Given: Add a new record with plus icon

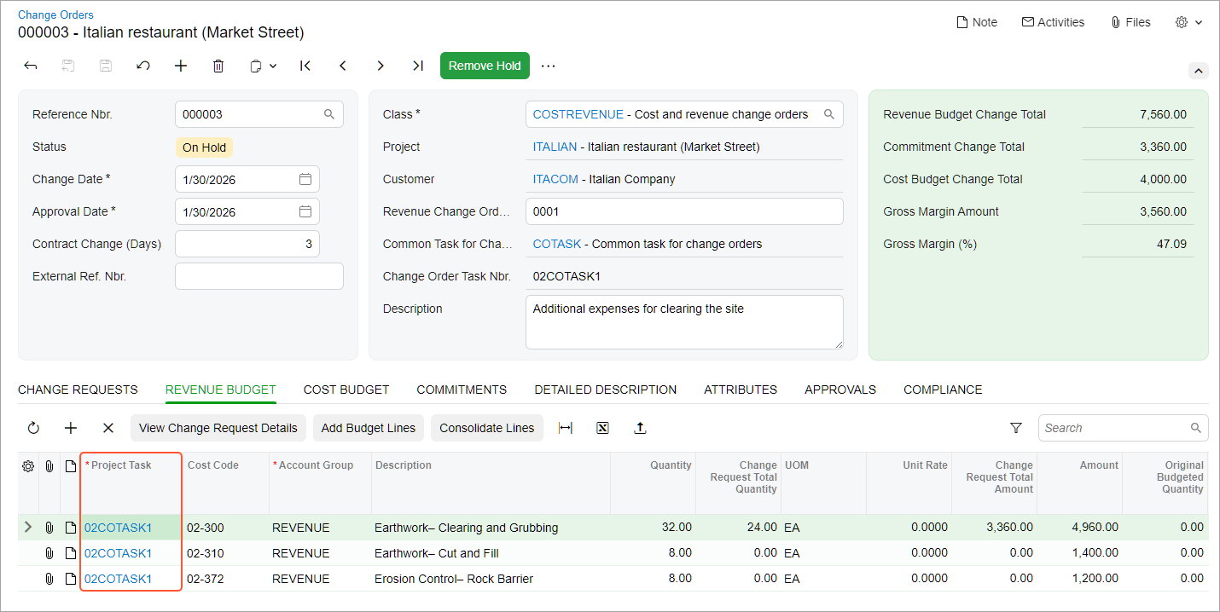Looking at the screenshot, I should [181, 66].
